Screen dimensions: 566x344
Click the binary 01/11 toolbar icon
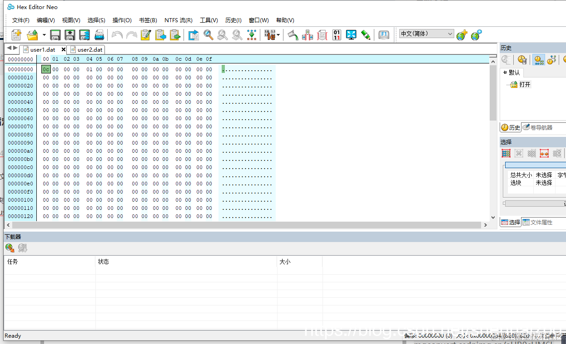(337, 35)
